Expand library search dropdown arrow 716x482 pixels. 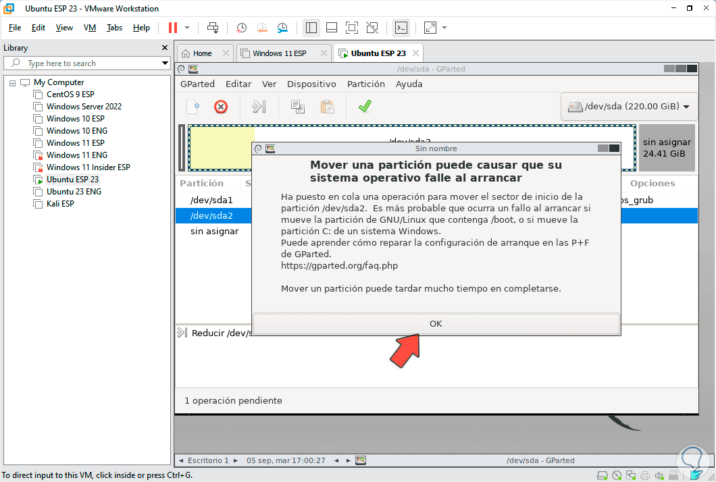(165, 63)
